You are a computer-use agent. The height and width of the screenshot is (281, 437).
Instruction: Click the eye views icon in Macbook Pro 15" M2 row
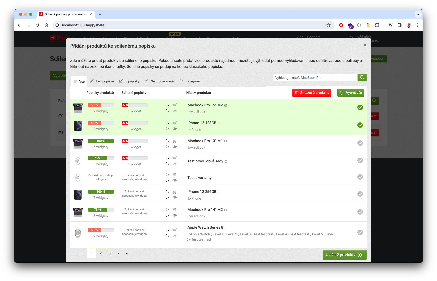tap(175, 111)
